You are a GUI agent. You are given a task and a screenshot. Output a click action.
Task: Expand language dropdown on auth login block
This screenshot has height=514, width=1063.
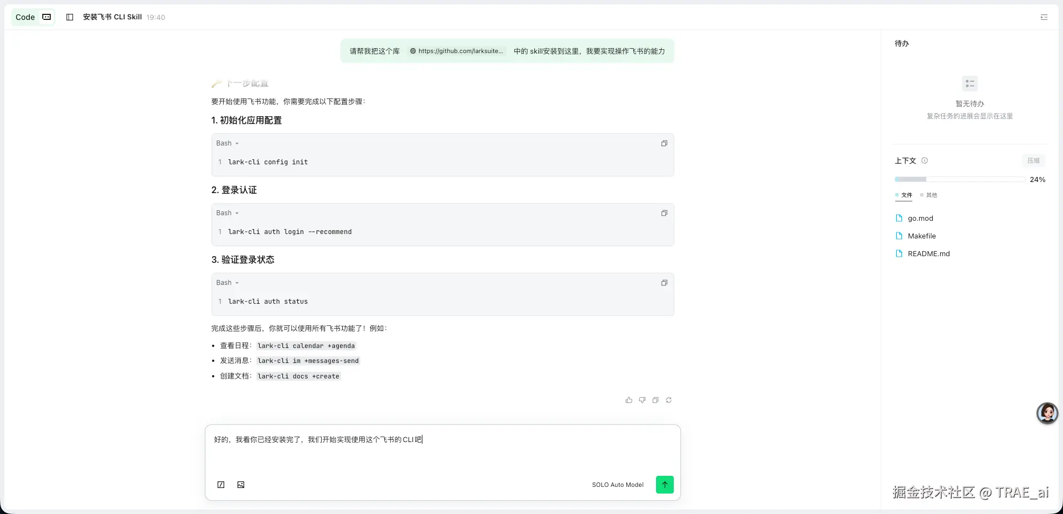pos(228,213)
